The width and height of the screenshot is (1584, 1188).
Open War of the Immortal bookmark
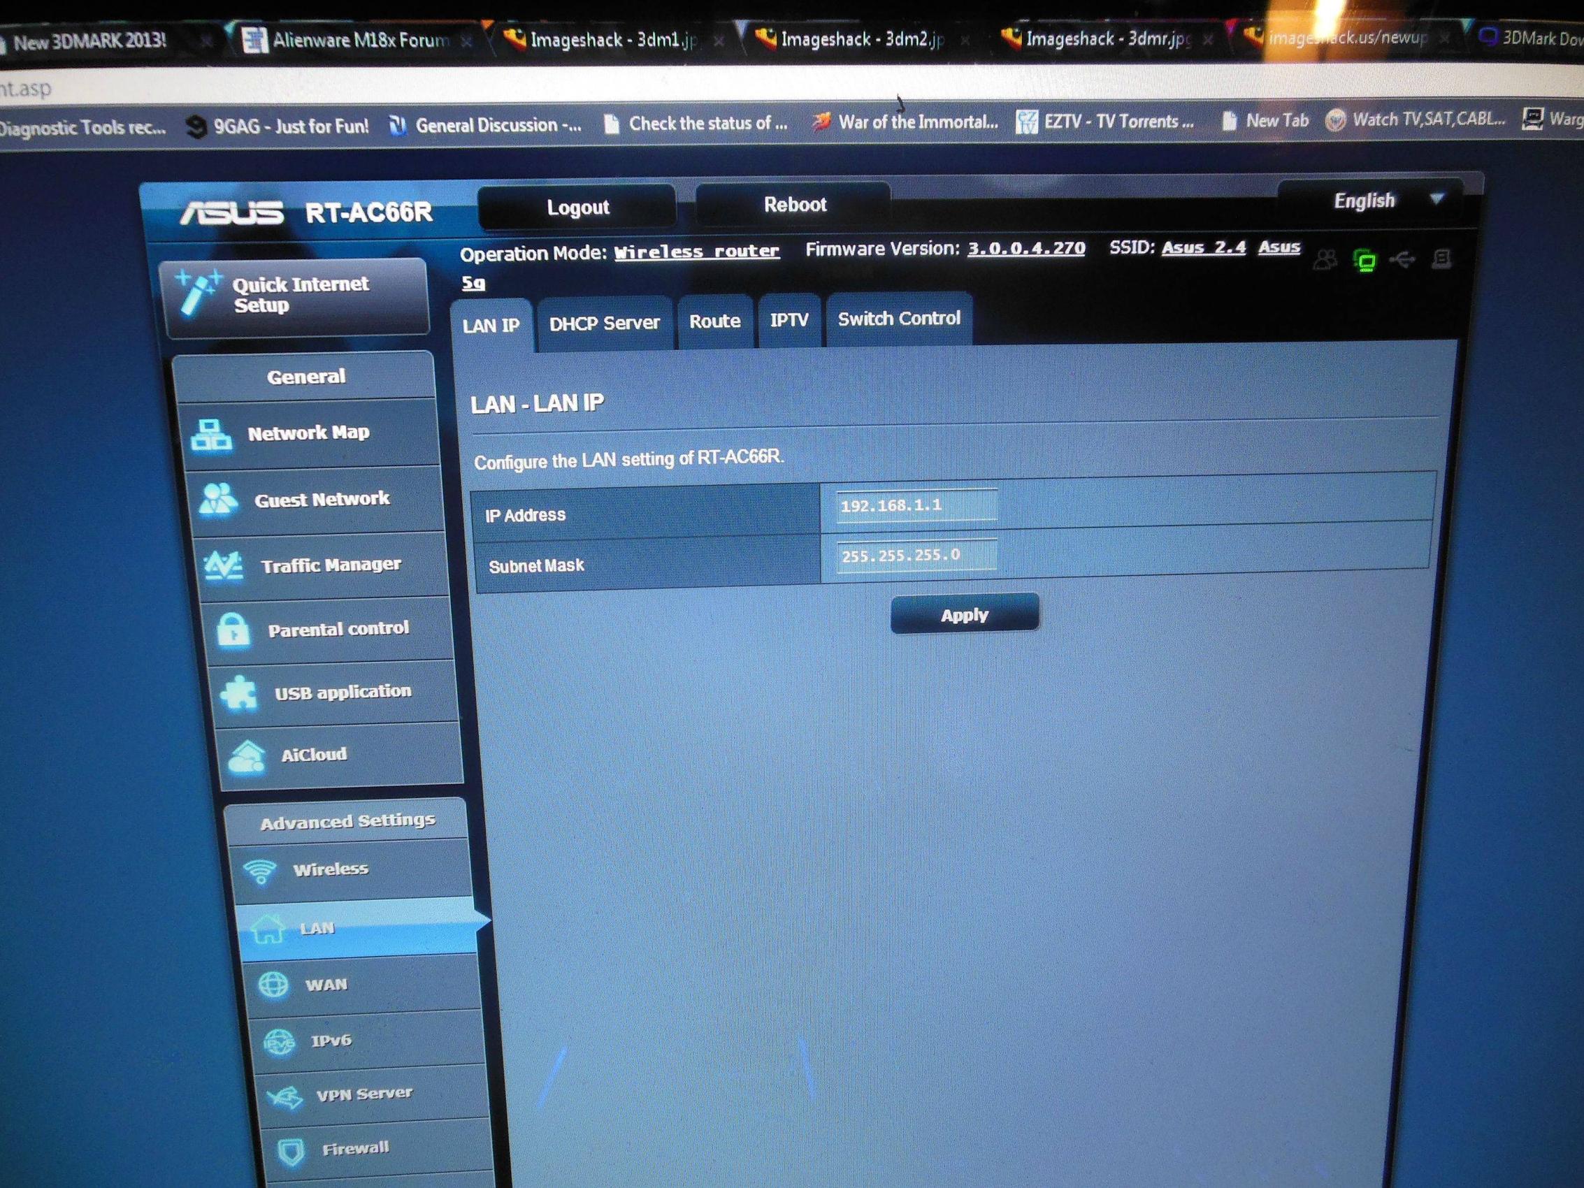click(x=905, y=122)
